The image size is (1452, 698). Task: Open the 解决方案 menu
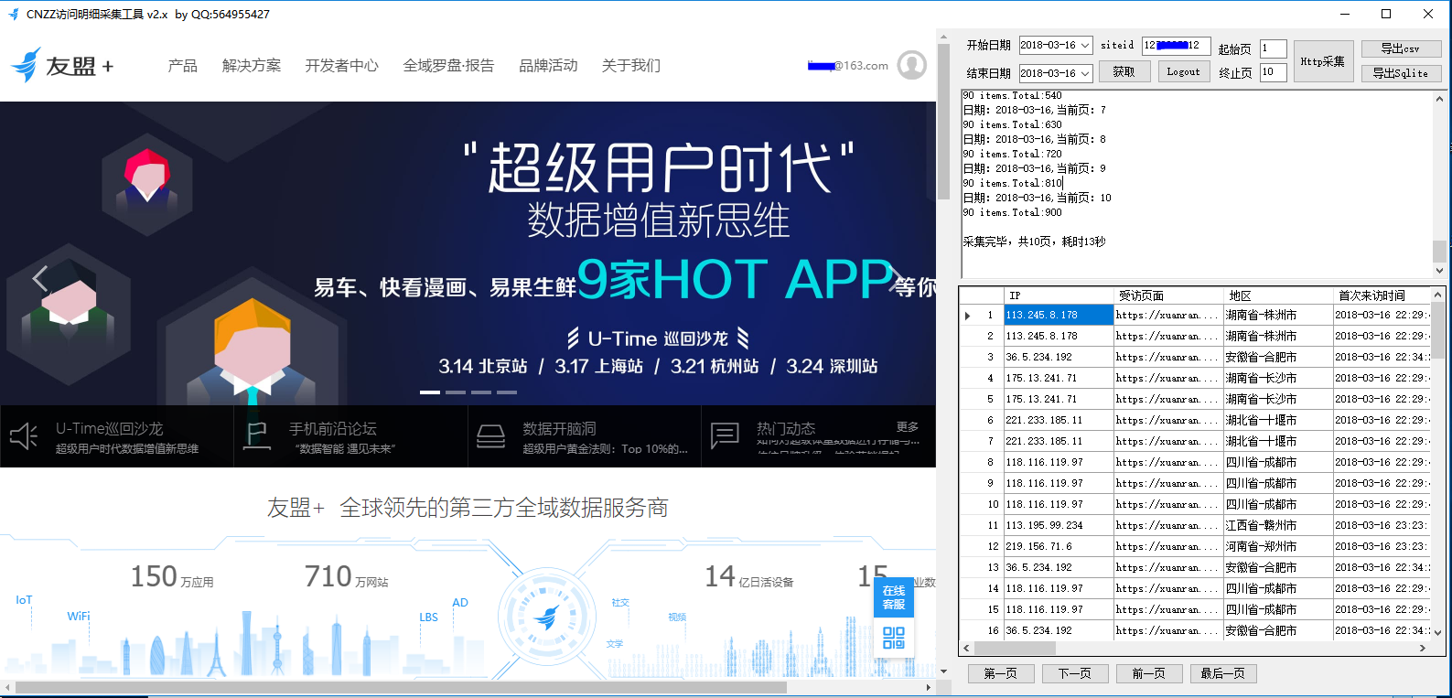[x=252, y=66]
